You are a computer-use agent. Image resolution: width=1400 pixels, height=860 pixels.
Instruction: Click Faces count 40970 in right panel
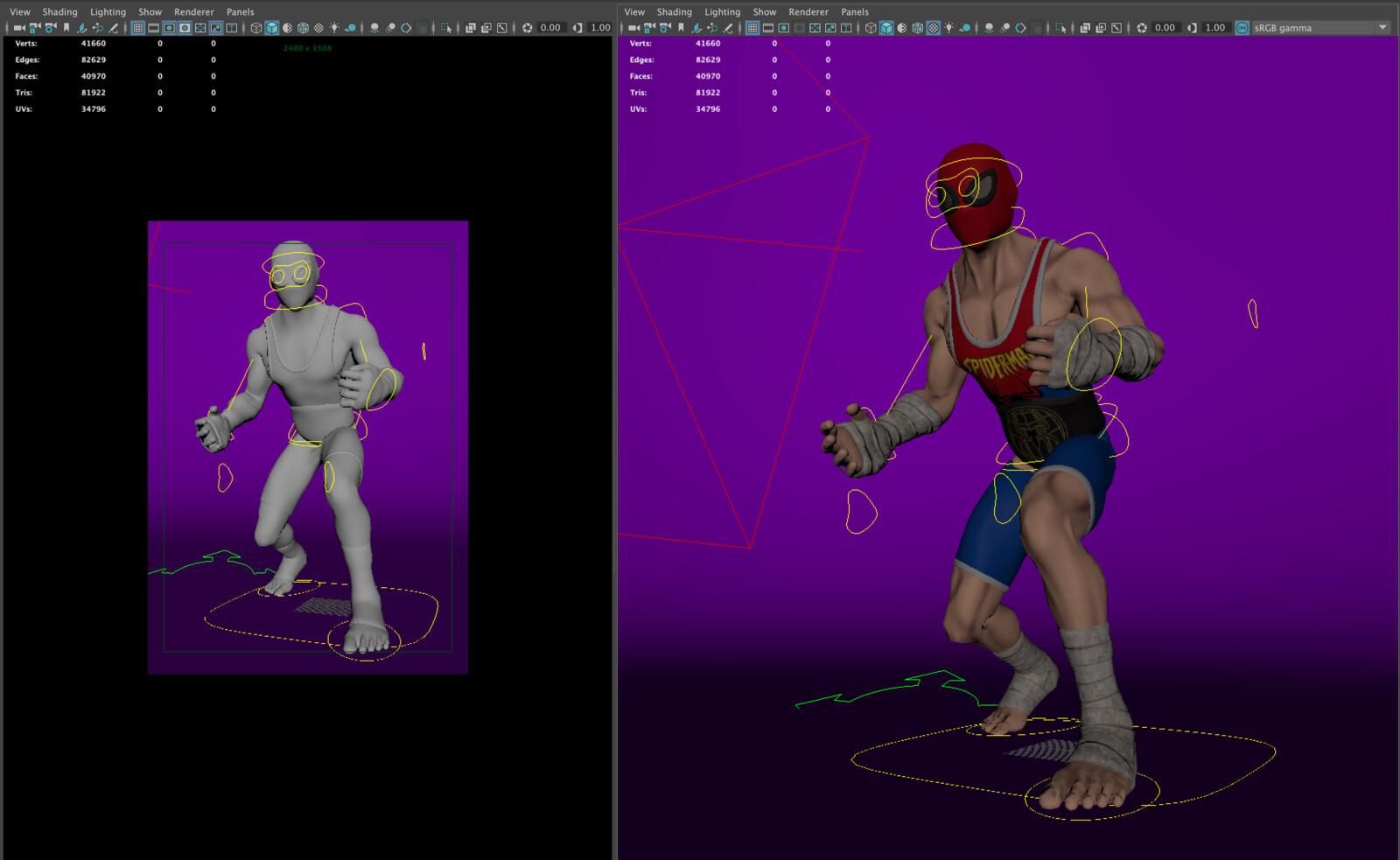[x=708, y=76]
